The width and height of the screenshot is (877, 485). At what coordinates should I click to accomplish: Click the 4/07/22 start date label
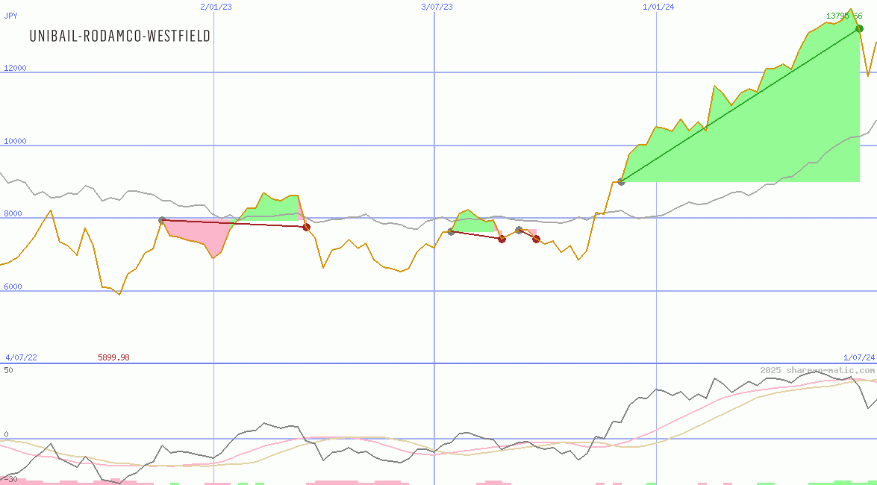21,357
